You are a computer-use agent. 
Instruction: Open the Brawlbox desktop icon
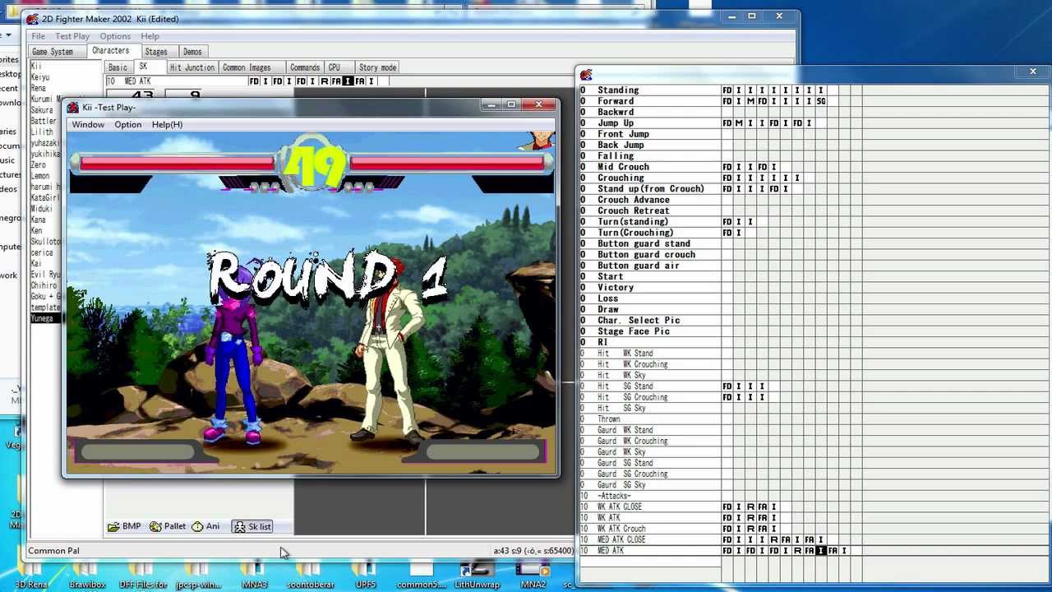coord(87,575)
